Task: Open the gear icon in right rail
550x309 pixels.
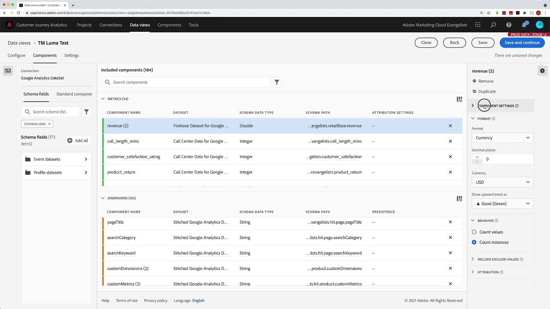Action: 542,71
